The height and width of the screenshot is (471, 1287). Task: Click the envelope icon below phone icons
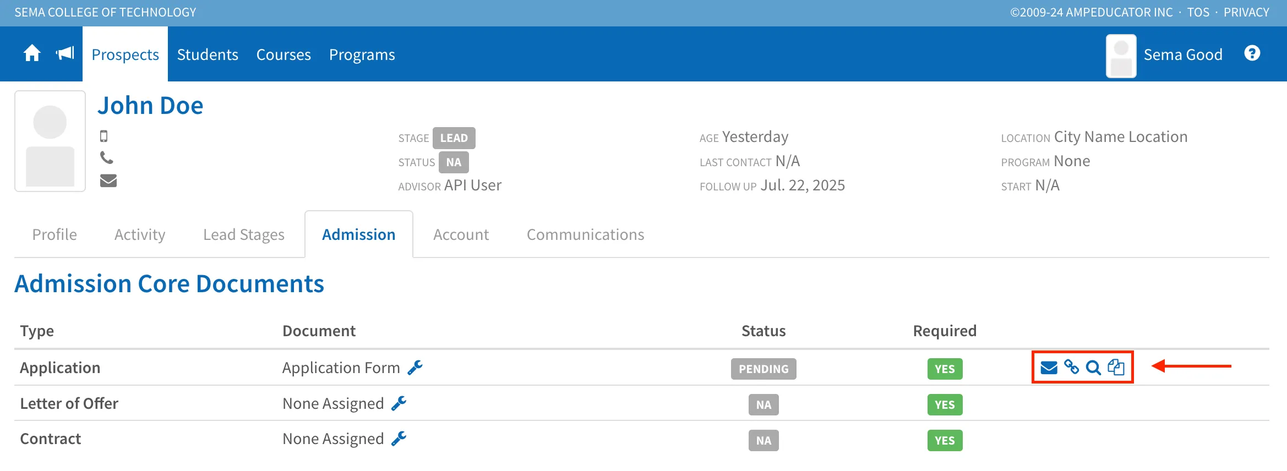[108, 180]
